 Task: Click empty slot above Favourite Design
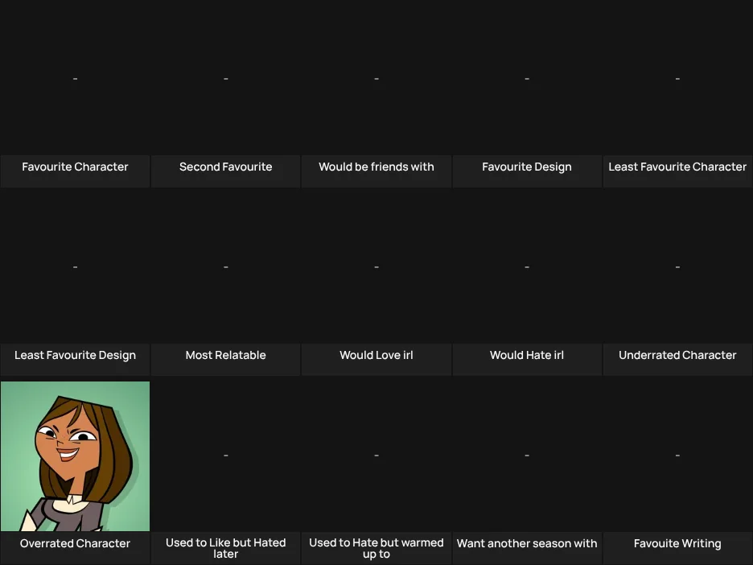pos(527,78)
